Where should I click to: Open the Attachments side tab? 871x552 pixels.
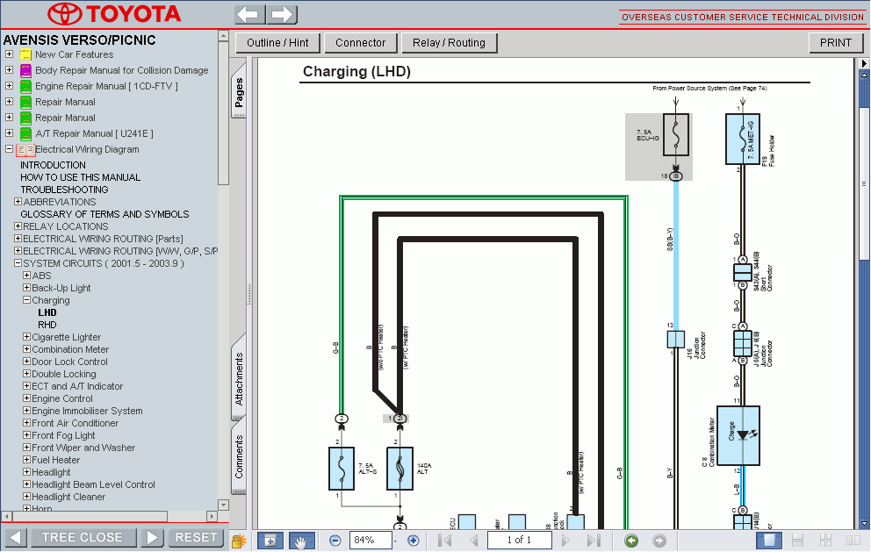239,379
